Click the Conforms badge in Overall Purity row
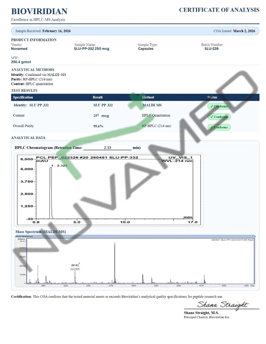The image size is (266, 344). point(219,127)
